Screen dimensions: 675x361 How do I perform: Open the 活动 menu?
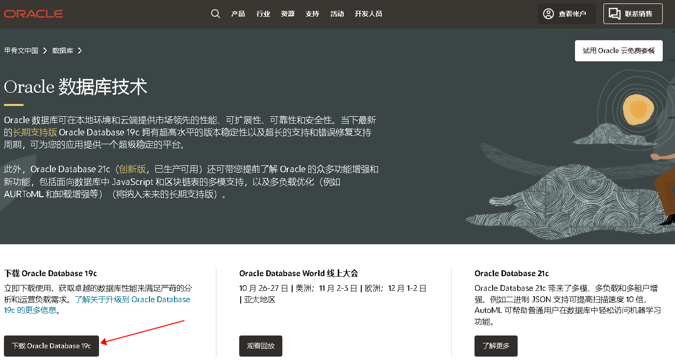(x=337, y=14)
